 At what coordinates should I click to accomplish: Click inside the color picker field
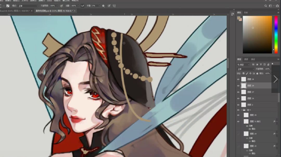(x=257, y=35)
